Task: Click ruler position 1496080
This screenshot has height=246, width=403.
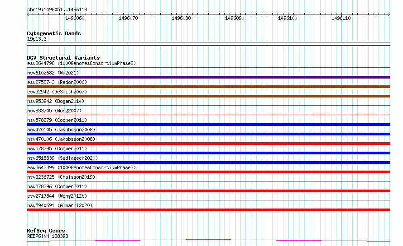Action: pyautogui.click(x=181, y=18)
